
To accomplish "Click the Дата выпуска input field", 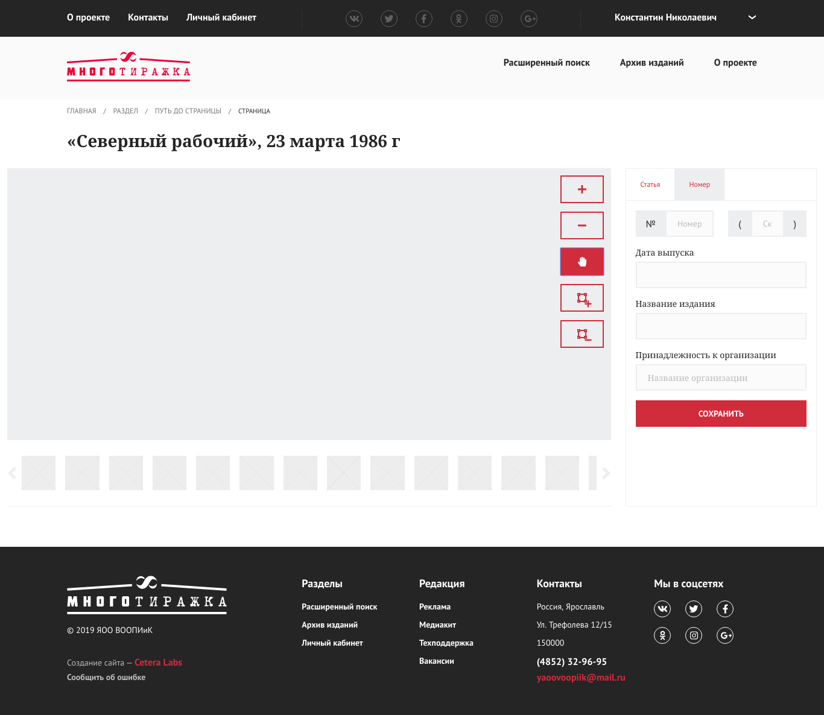I will (x=721, y=274).
